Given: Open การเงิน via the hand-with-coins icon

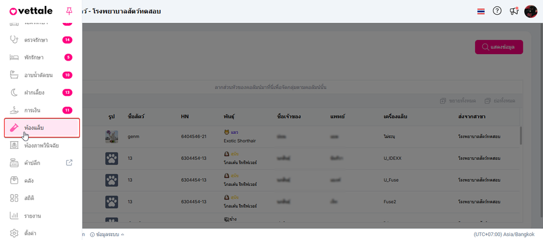Looking at the screenshot, I should coord(14,111).
